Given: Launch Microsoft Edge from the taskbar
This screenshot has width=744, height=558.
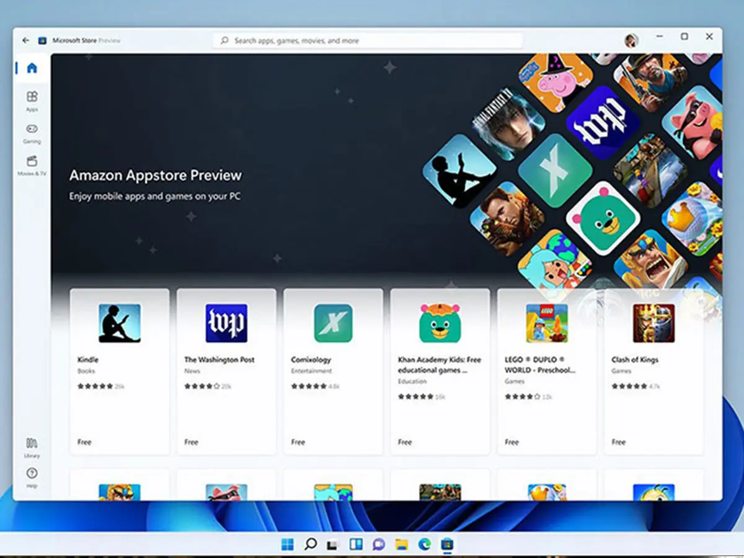Looking at the screenshot, I should point(424,544).
